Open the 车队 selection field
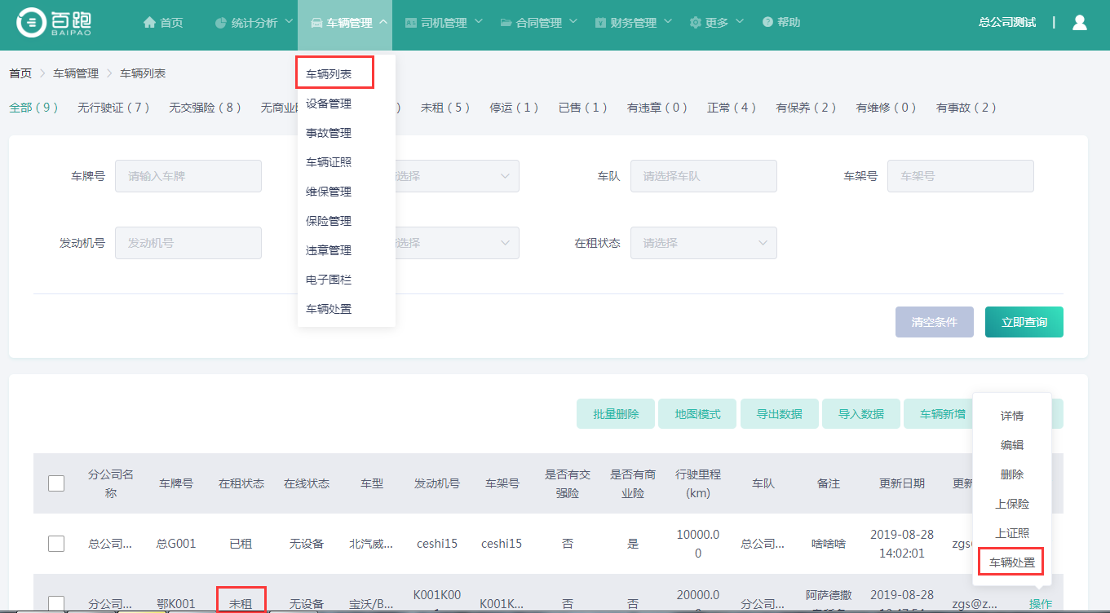 click(x=703, y=176)
